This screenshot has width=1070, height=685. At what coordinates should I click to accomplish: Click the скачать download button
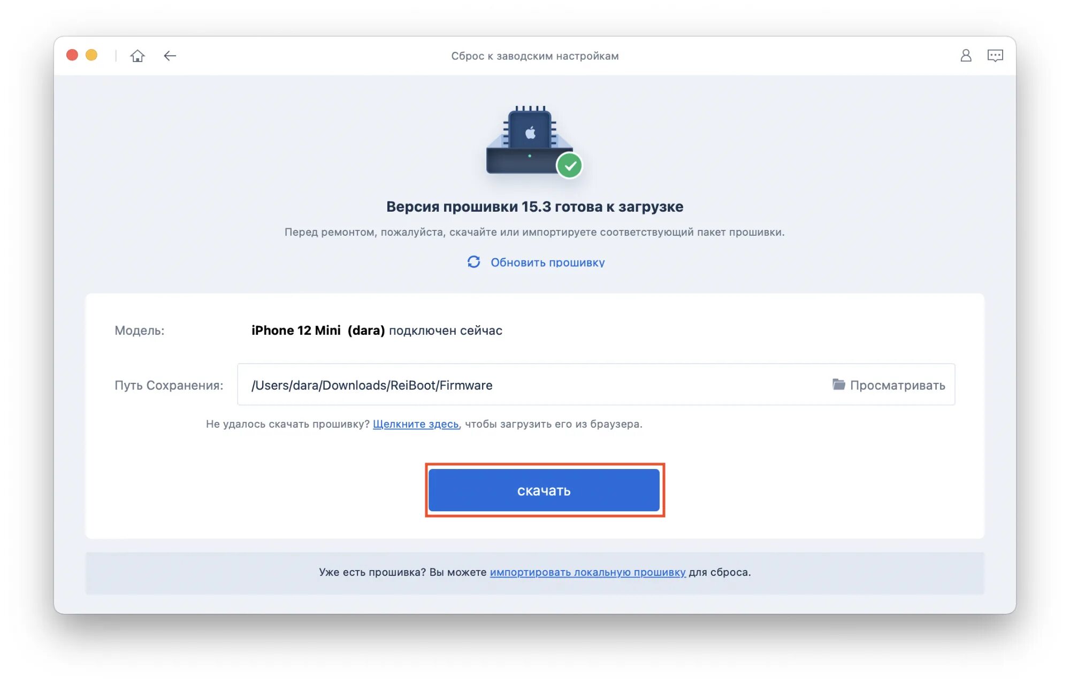544,490
